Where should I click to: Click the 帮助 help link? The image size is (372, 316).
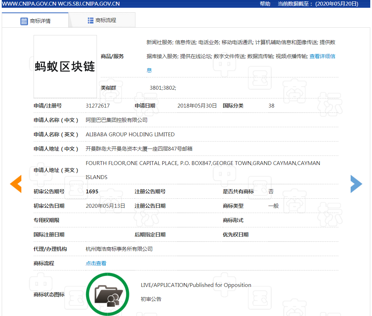pyautogui.click(x=265, y=4)
